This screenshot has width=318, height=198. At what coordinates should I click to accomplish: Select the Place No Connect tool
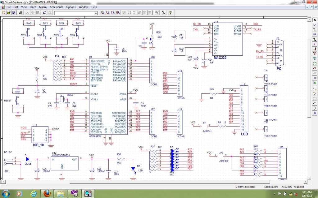click(x=315, y=83)
